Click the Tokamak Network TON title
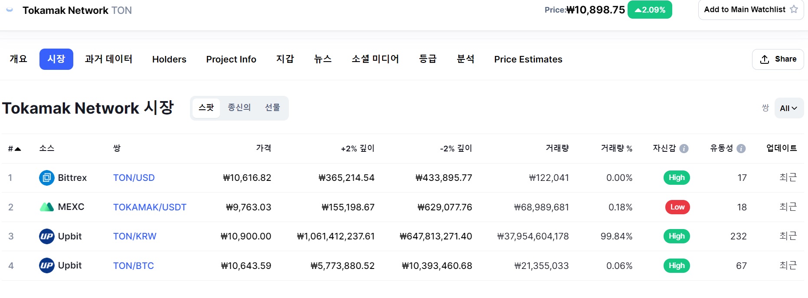 (x=77, y=10)
